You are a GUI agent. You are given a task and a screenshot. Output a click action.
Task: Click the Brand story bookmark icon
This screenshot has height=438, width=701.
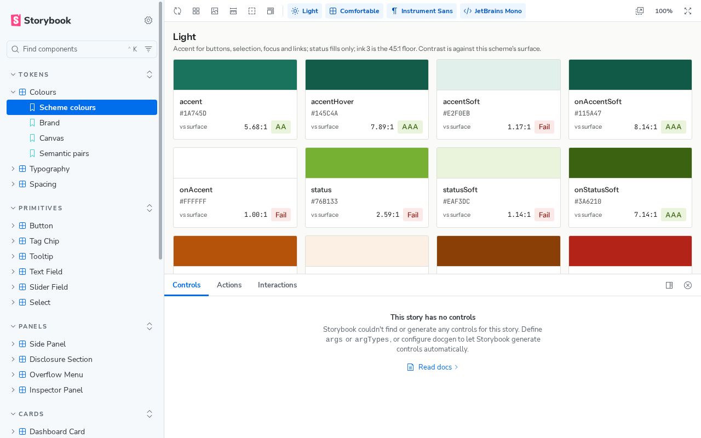[32, 123]
